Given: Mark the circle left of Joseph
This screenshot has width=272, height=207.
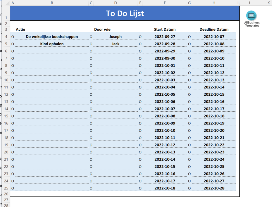Looking at the screenshot, I should pos(91,37).
